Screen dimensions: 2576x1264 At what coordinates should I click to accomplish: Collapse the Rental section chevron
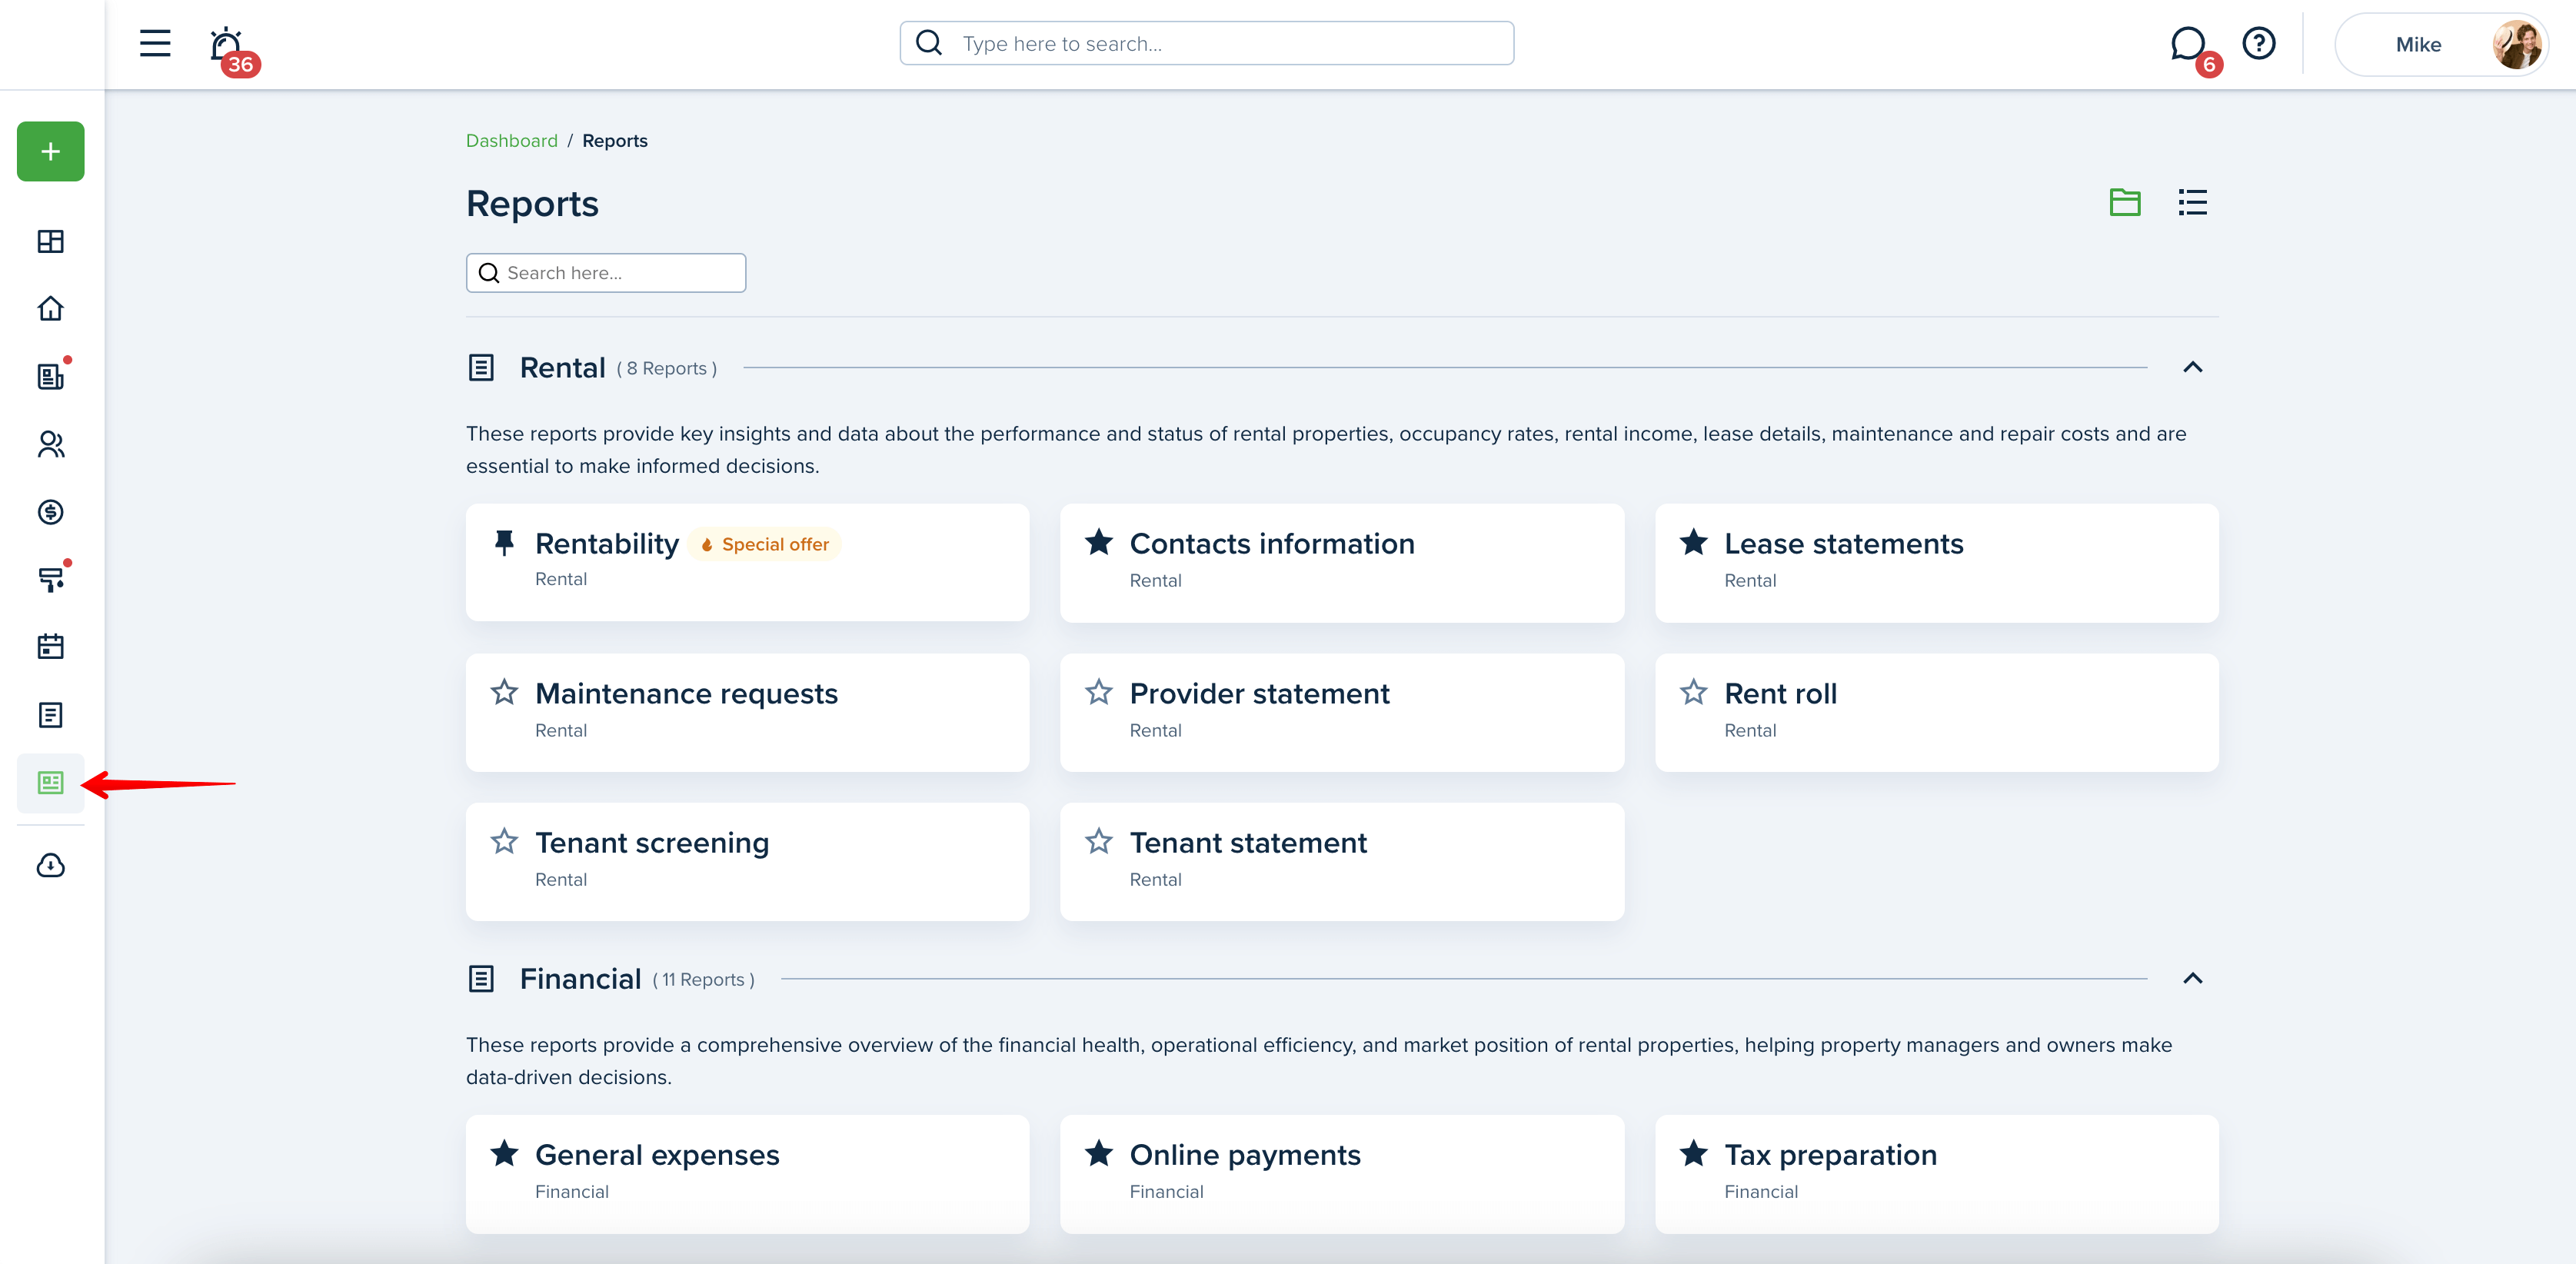(x=2192, y=367)
